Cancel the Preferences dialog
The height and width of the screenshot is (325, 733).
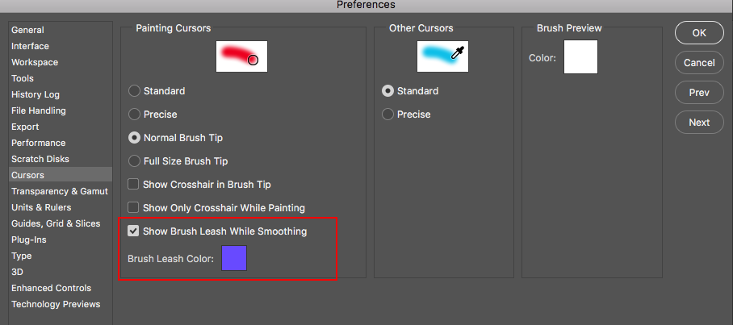click(x=699, y=63)
